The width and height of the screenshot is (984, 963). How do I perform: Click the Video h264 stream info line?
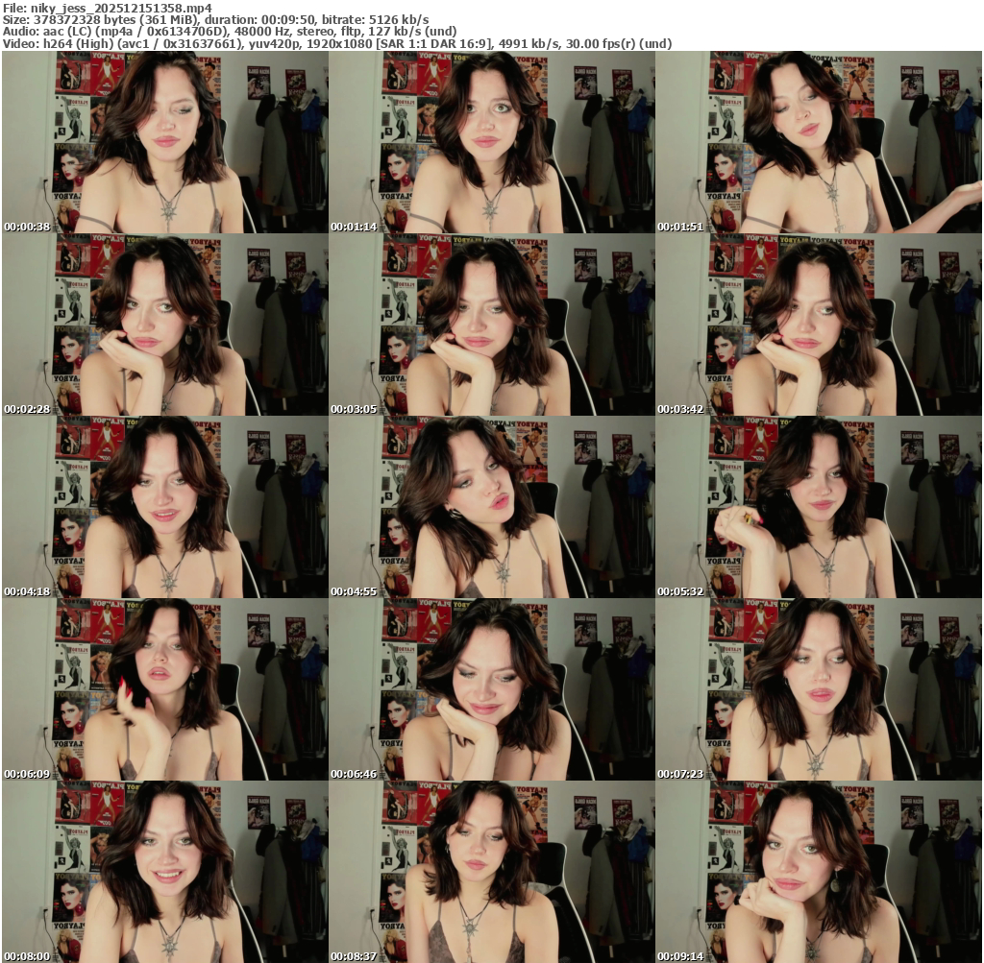pos(336,44)
